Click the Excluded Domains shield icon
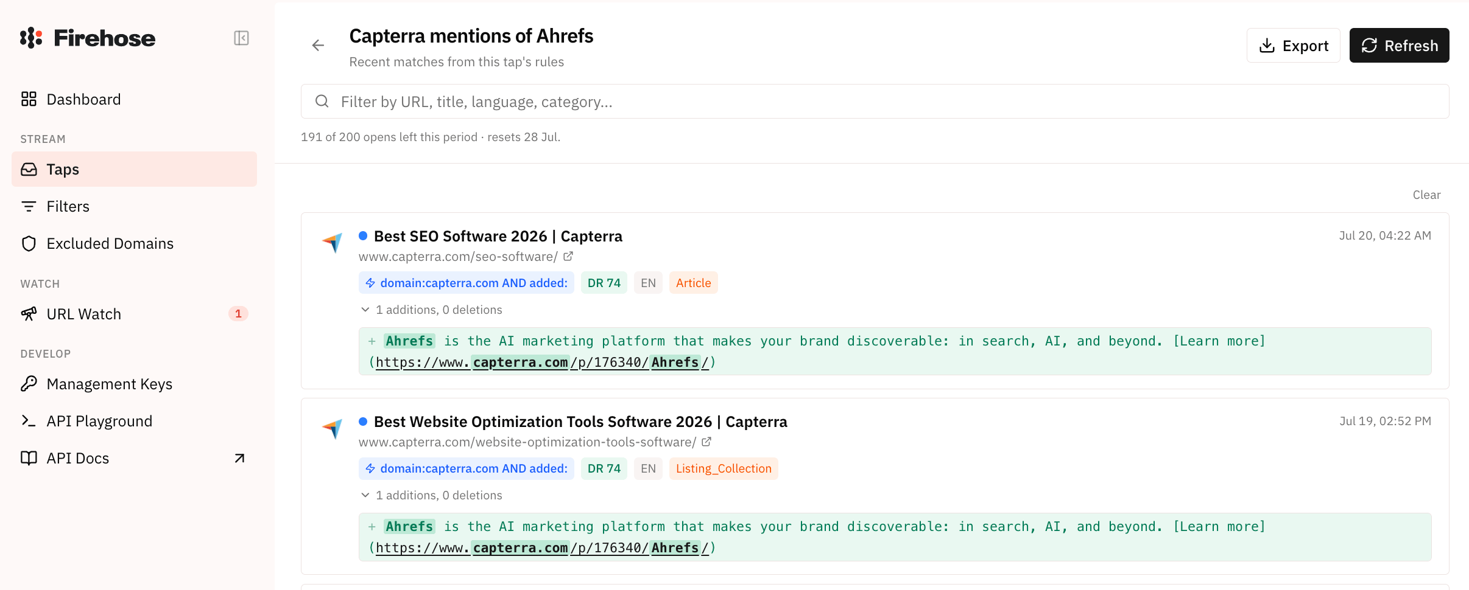Screen dimensions: 1469x590 click(x=29, y=243)
